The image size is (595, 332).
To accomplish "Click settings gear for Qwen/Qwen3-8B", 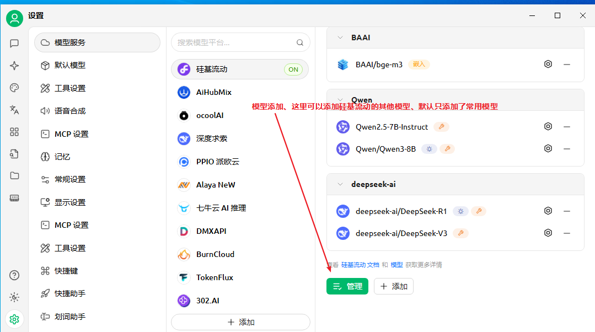I will 548,149.
